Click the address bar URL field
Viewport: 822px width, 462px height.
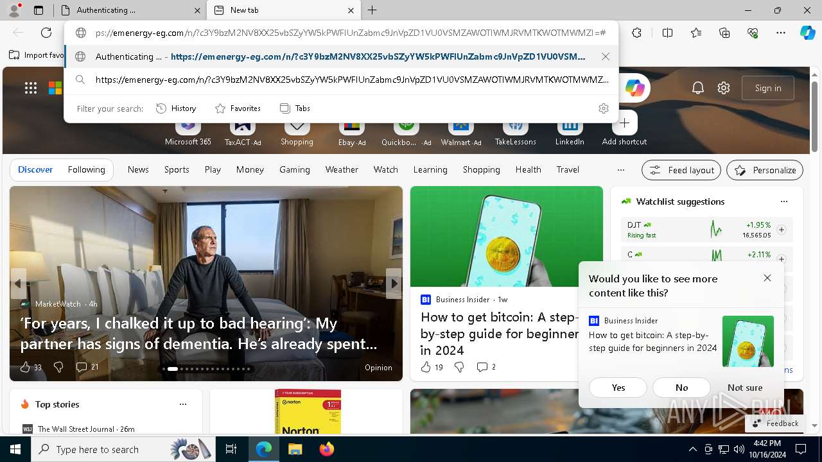[x=350, y=33]
